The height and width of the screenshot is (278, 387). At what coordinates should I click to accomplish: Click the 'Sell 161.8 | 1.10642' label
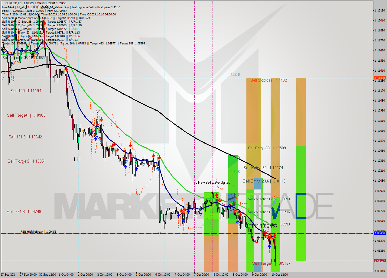point(25,137)
